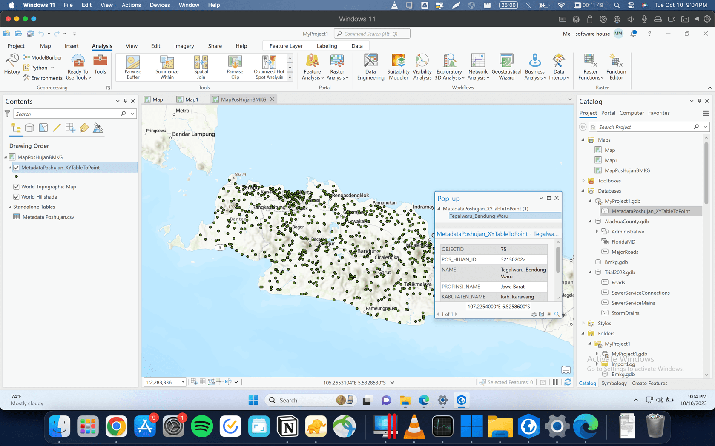Screen dimensions: 715x446
Task: Open the Suitability Modeler
Action: pos(398,67)
